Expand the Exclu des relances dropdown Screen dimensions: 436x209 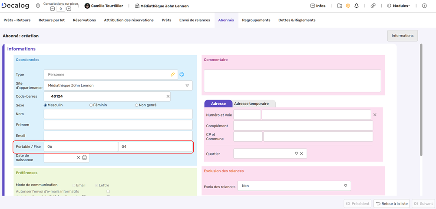(346, 186)
